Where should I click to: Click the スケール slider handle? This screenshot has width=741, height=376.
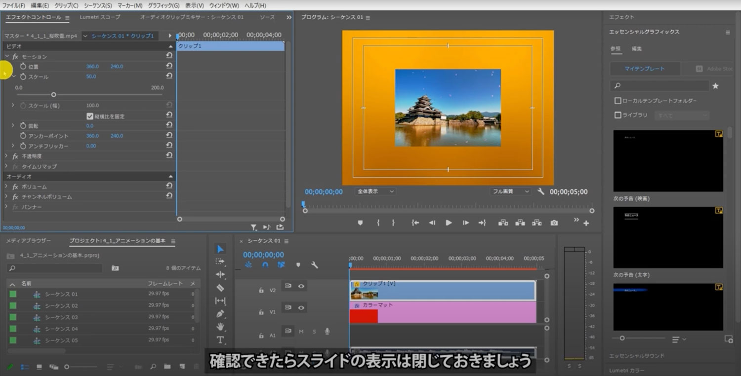coord(54,95)
